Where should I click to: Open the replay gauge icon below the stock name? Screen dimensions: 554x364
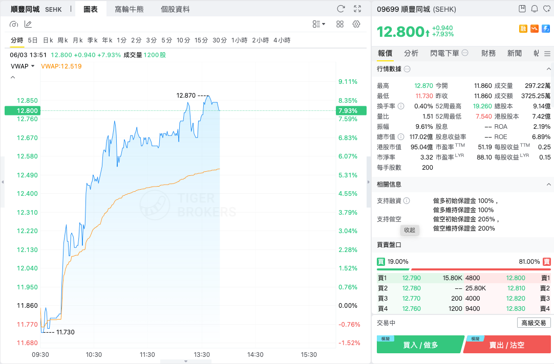point(14,24)
